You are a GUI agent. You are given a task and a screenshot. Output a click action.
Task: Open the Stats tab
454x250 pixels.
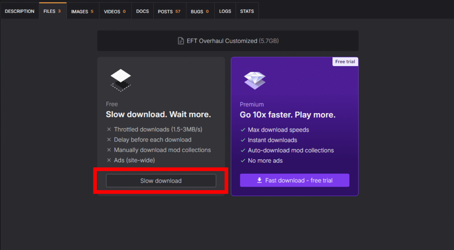point(247,11)
